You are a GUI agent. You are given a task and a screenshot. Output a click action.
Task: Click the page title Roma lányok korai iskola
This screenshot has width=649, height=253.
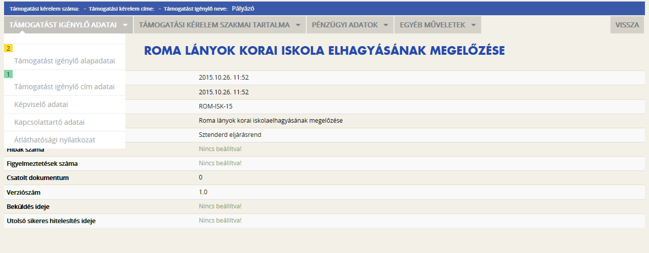pyautogui.click(x=324, y=51)
